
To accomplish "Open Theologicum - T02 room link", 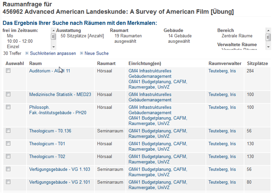I will pos(47,157).
